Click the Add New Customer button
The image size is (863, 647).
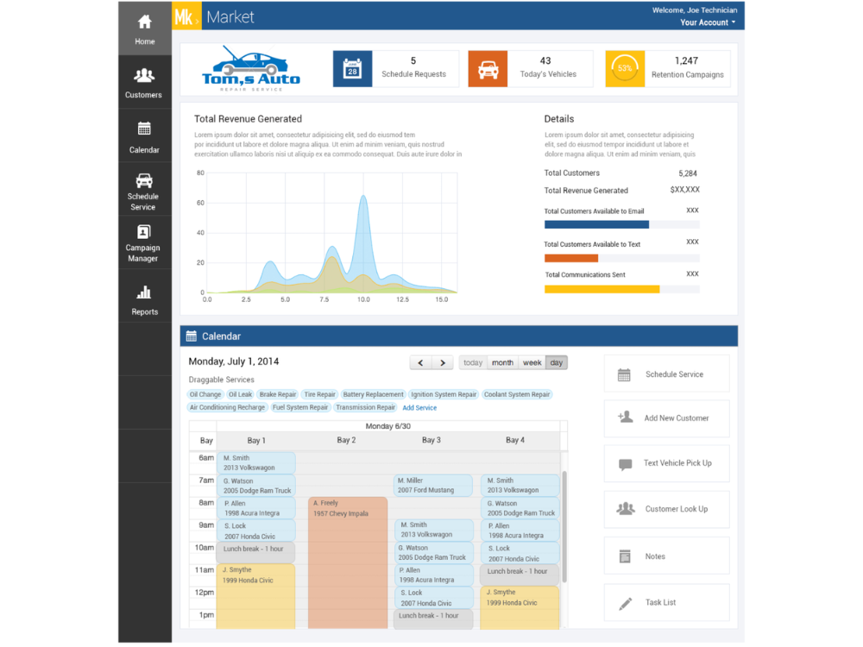click(667, 418)
